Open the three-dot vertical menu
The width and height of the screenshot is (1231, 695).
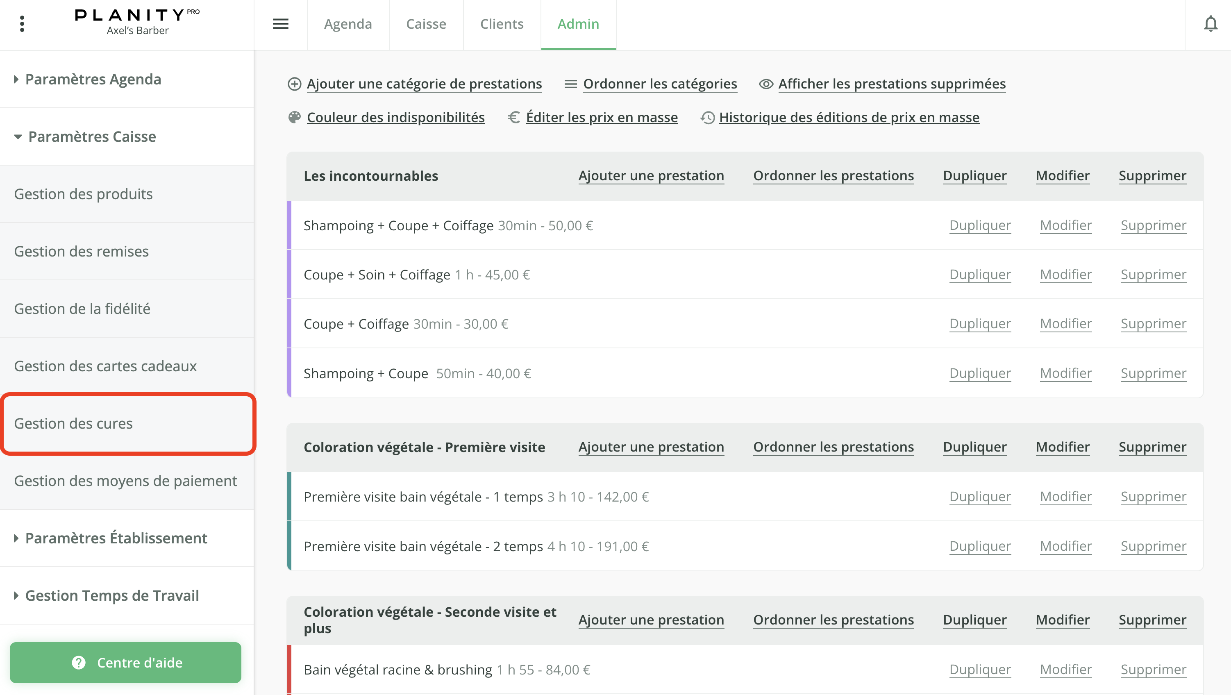click(x=22, y=23)
